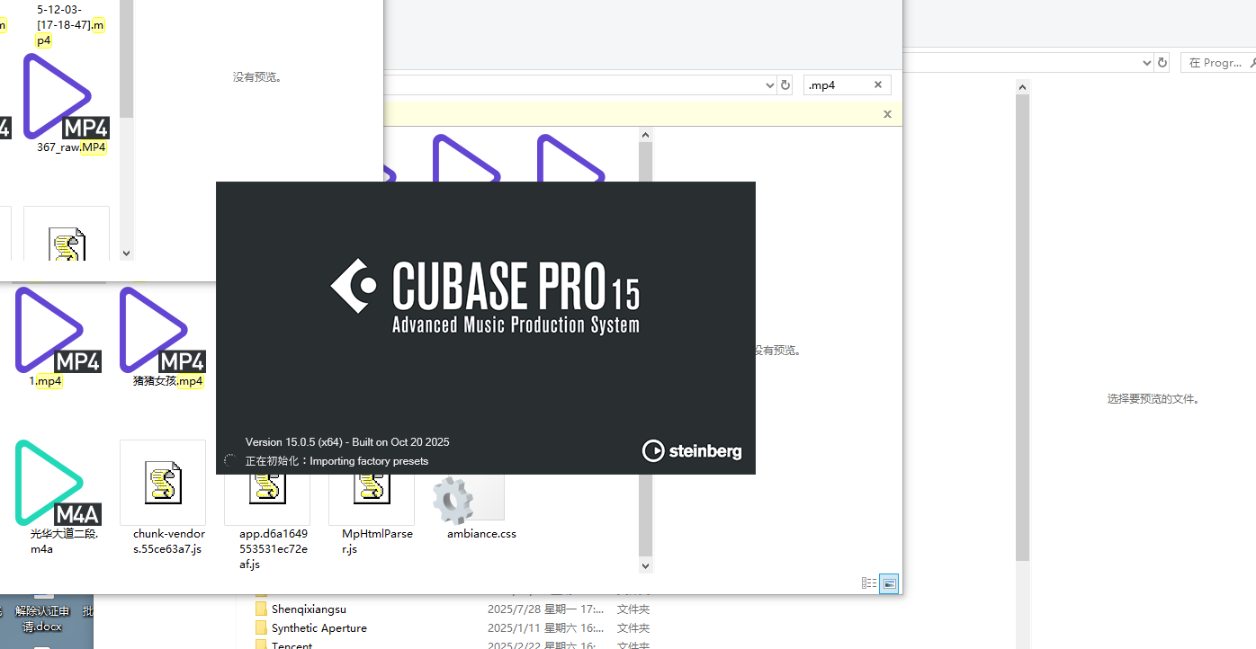Select the 猪猪女孩.mp4 video file icon
Viewport: 1256px width, 649px height.
(162, 330)
